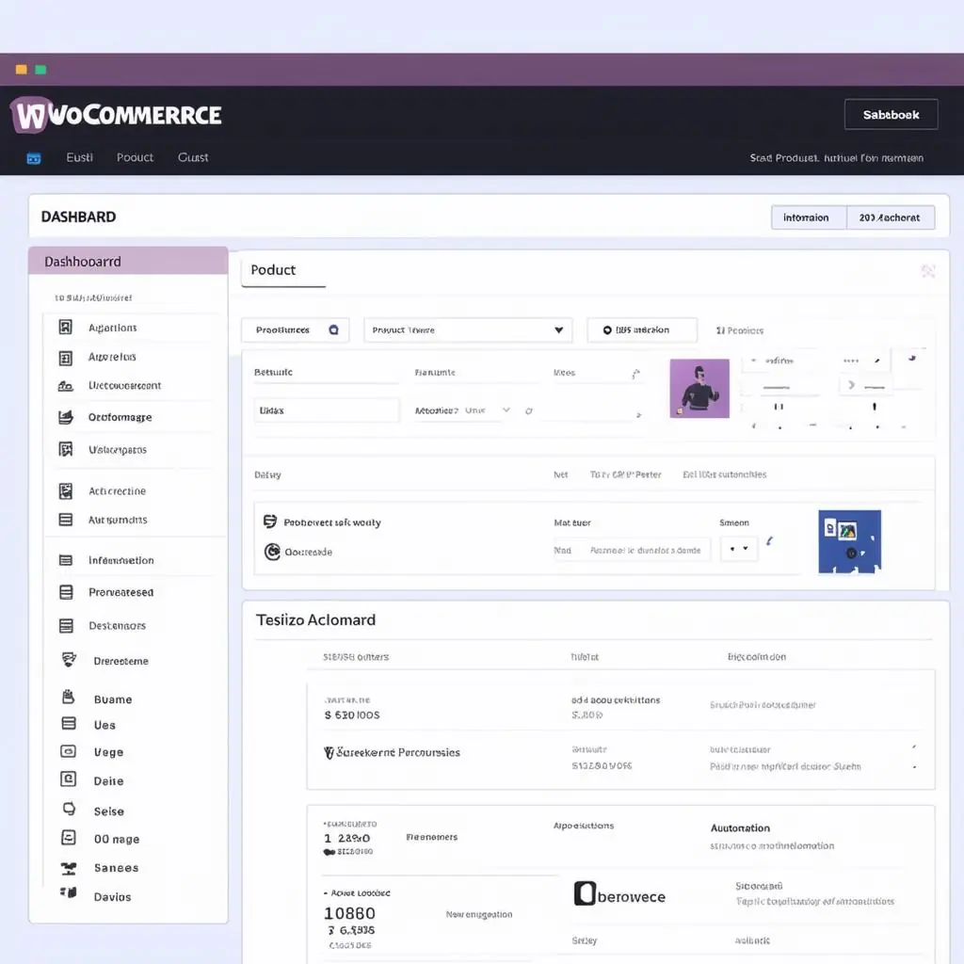Open the Eusti menu item
This screenshot has height=964, width=964.
click(79, 157)
